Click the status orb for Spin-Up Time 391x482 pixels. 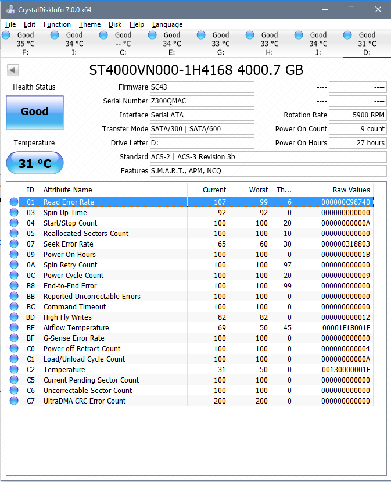tap(14, 212)
